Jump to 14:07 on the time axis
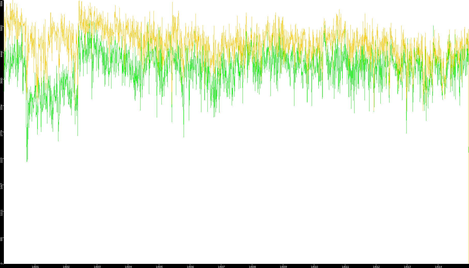Screen dimensions: 469x268 click(221, 267)
